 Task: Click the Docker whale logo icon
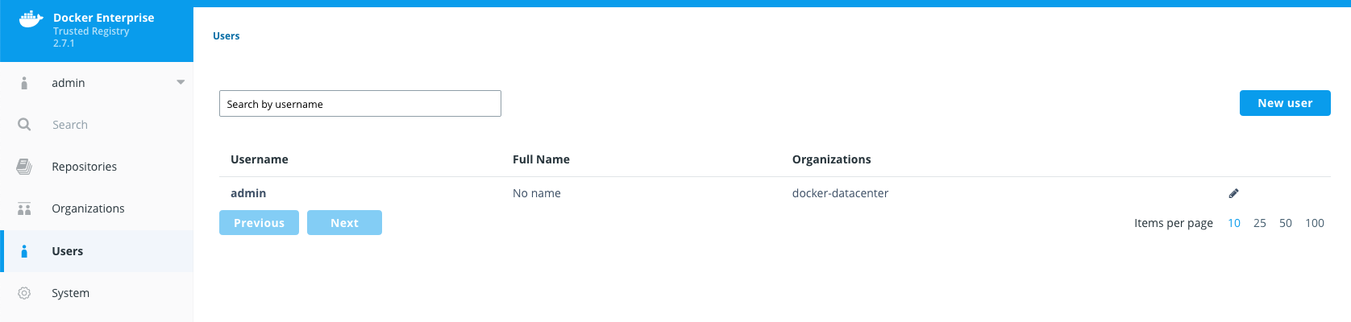(x=31, y=19)
